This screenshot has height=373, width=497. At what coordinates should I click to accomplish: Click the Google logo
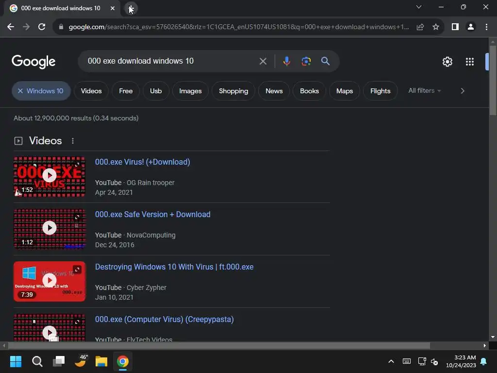33,62
